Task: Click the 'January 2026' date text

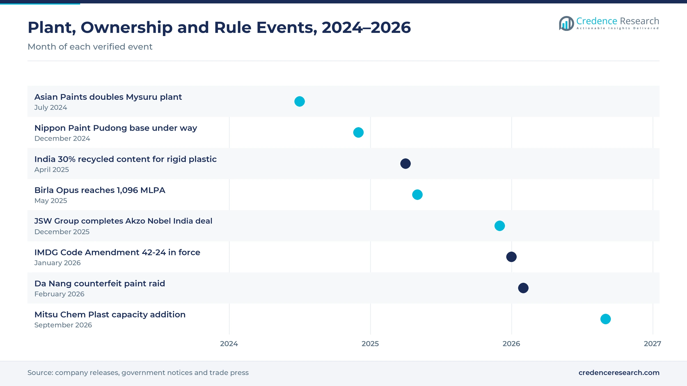Action: (x=58, y=263)
